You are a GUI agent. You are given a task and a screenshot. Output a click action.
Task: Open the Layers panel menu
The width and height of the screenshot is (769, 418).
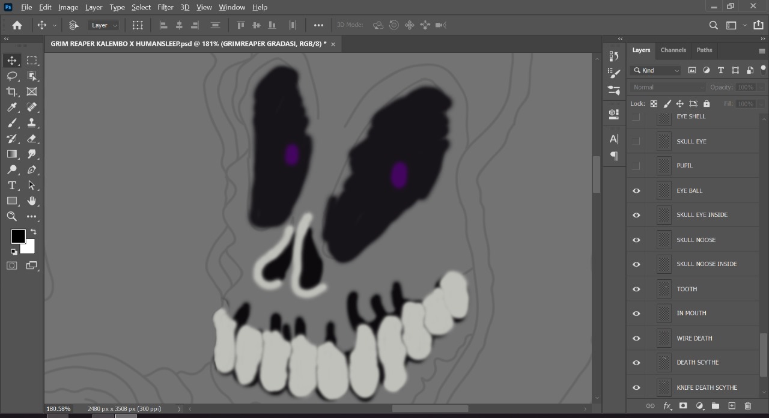click(x=762, y=51)
